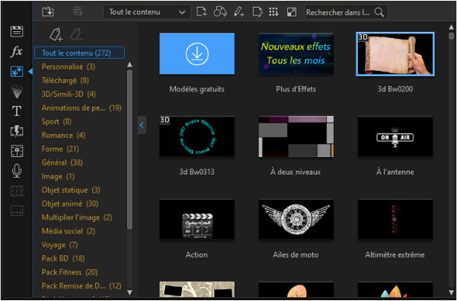Add a new tag

pyautogui.click(x=56, y=35)
